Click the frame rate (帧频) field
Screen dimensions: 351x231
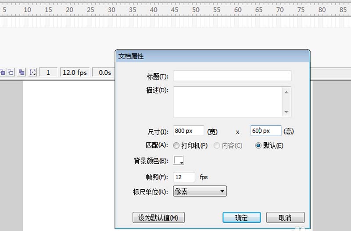[184, 177]
